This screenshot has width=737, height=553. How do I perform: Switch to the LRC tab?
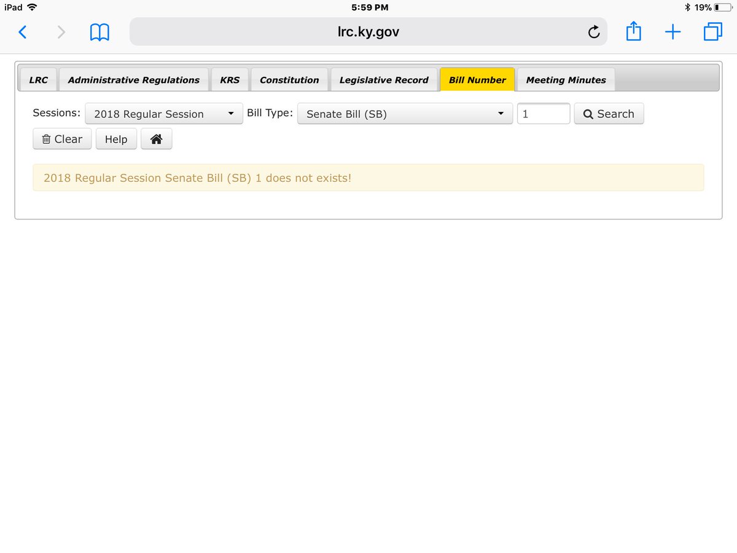39,80
